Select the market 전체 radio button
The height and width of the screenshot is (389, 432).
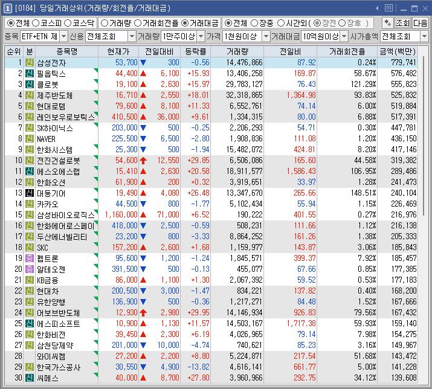pos(10,23)
